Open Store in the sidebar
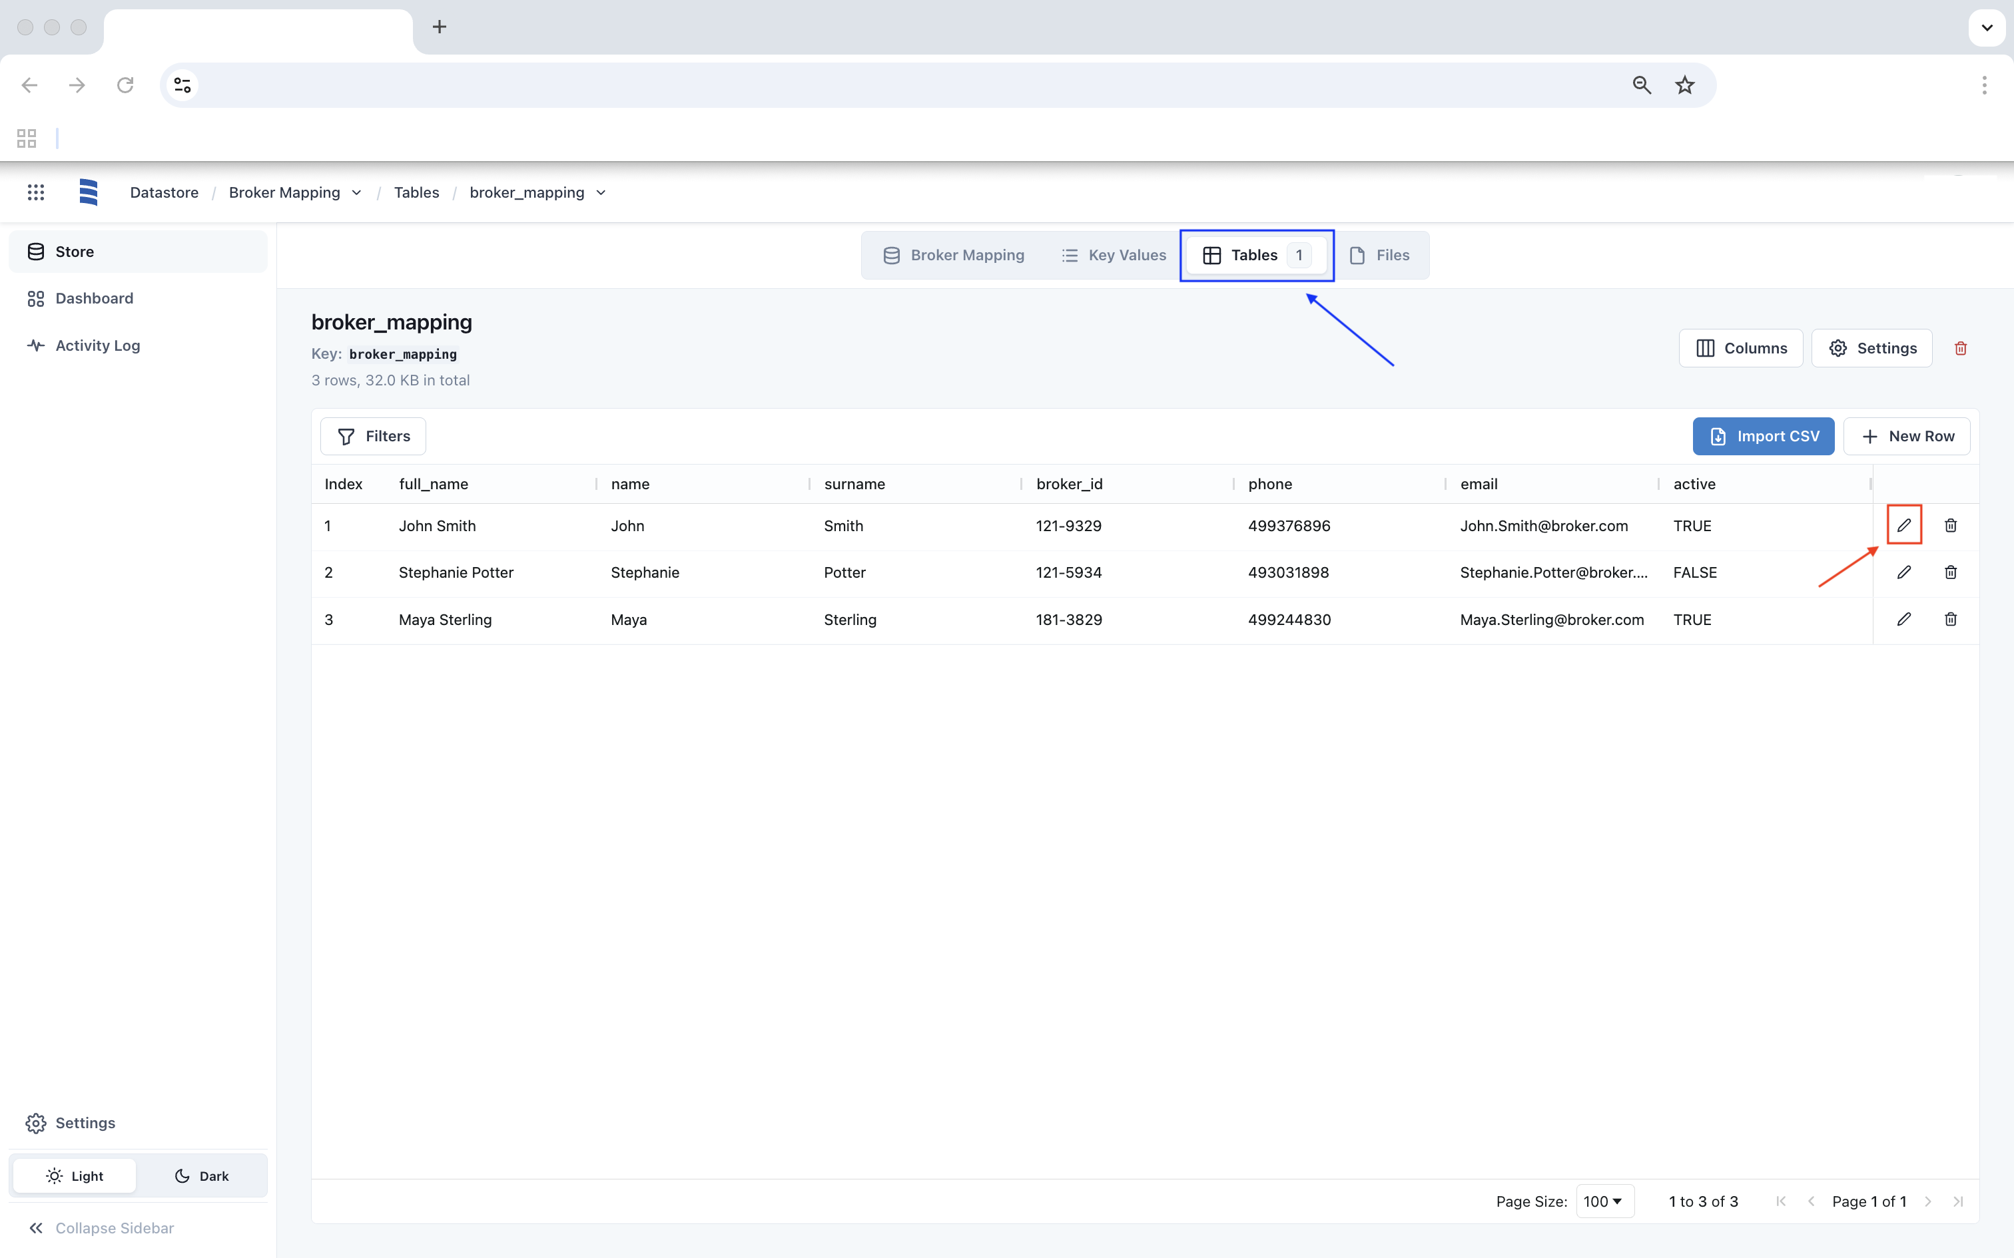This screenshot has width=2014, height=1258. (x=138, y=252)
